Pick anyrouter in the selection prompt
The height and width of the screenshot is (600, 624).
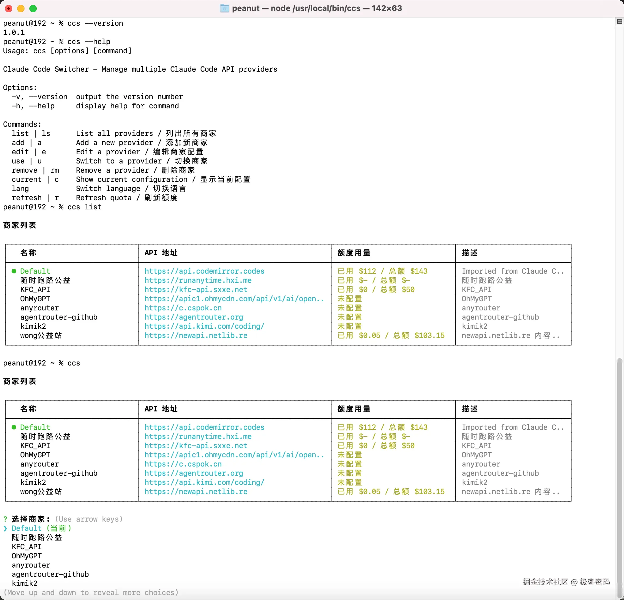31,565
